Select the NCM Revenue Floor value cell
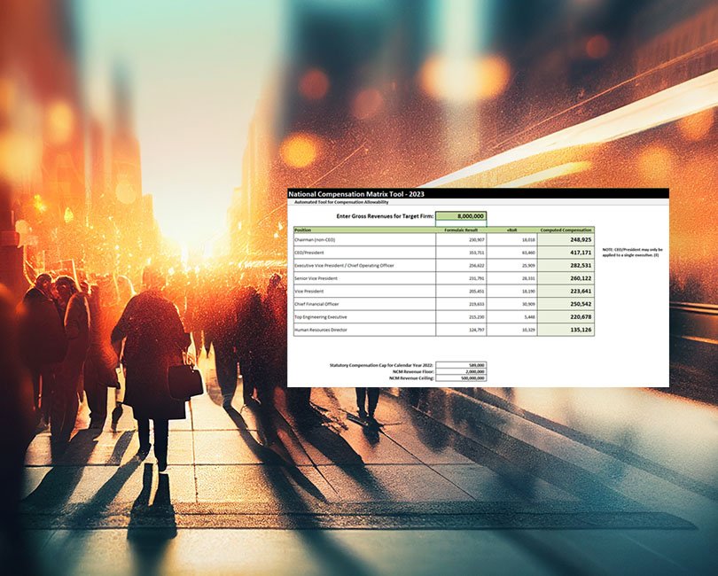 461,371
